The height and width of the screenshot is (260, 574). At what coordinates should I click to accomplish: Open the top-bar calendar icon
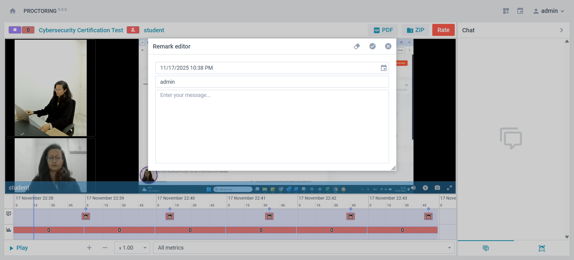click(520, 11)
